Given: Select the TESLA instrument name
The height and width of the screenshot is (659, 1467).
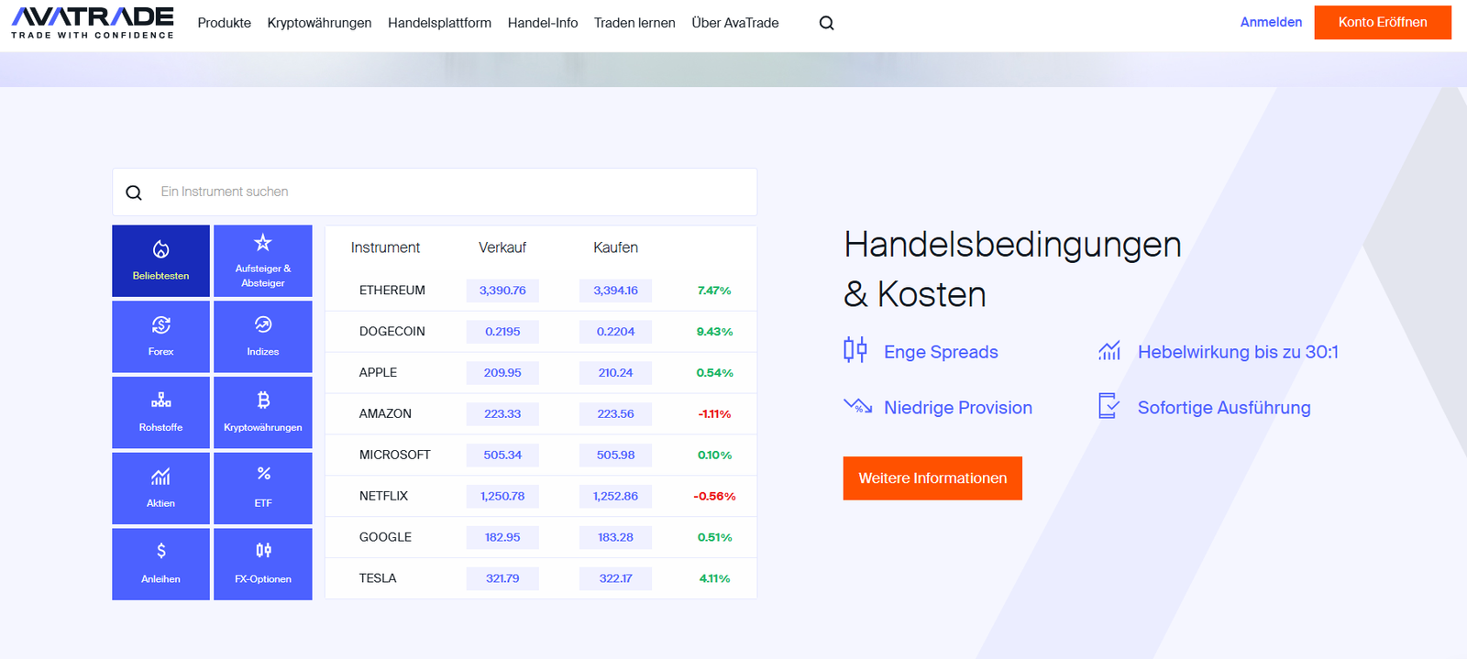Looking at the screenshot, I should click(x=378, y=579).
